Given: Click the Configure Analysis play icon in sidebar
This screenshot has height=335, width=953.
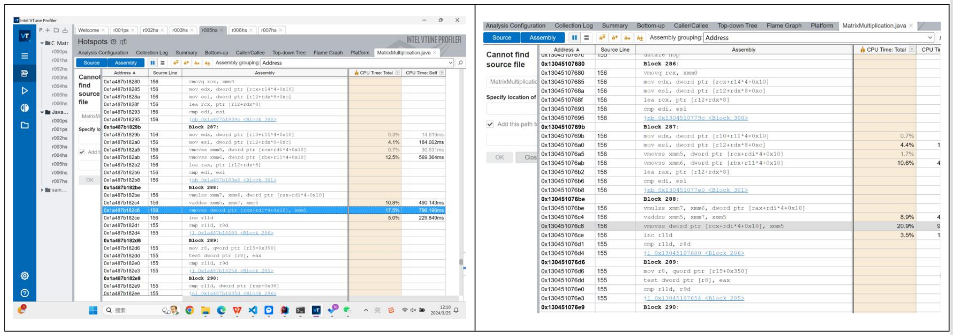Looking at the screenshot, I should click(x=25, y=91).
